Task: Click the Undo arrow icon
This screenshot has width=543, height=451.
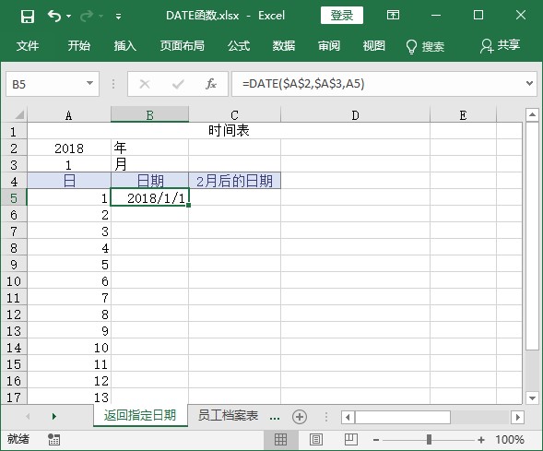Action: point(54,16)
